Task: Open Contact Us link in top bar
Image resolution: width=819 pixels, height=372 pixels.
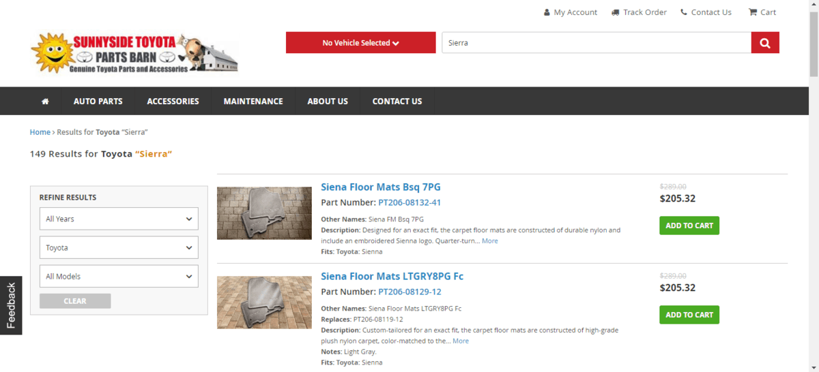Action: [706, 12]
